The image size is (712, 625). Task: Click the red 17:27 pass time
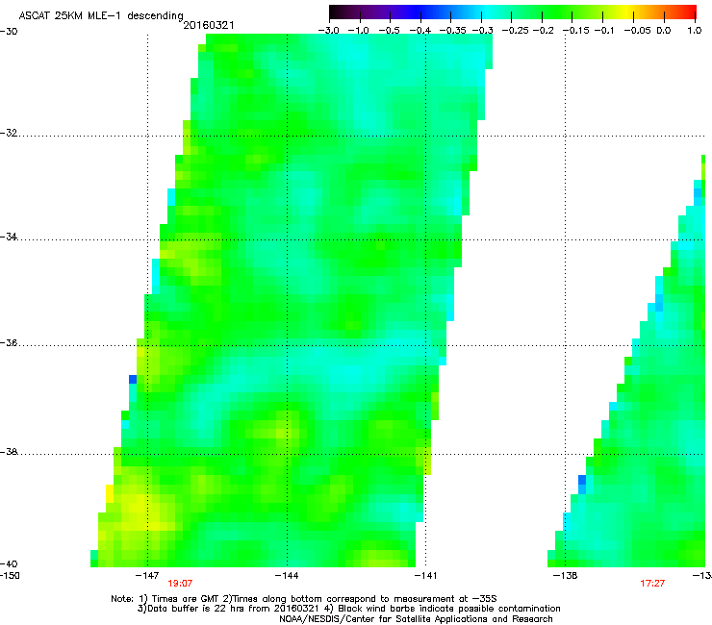652,584
